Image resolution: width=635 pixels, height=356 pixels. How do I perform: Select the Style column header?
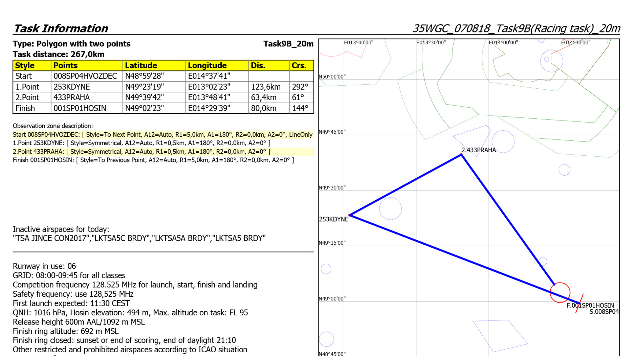tap(25, 65)
